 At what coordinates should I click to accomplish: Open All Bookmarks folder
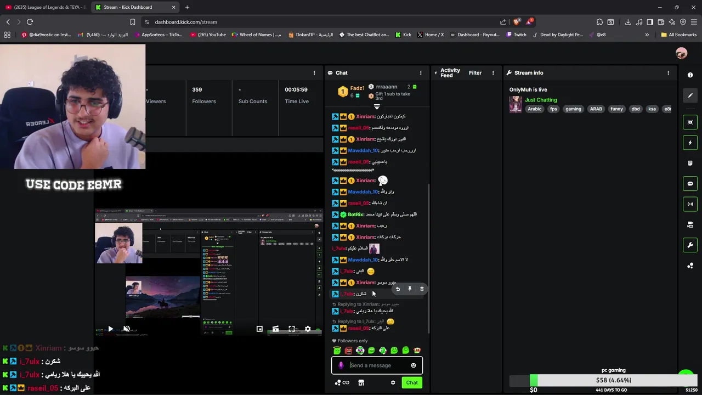click(x=678, y=35)
